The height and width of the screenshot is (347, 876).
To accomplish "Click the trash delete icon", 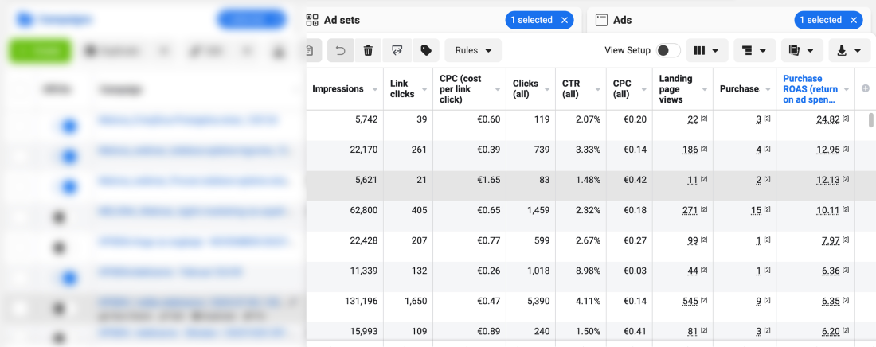I will 368,50.
